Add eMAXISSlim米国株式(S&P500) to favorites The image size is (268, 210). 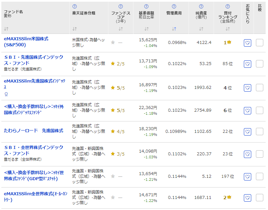click(x=248, y=43)
